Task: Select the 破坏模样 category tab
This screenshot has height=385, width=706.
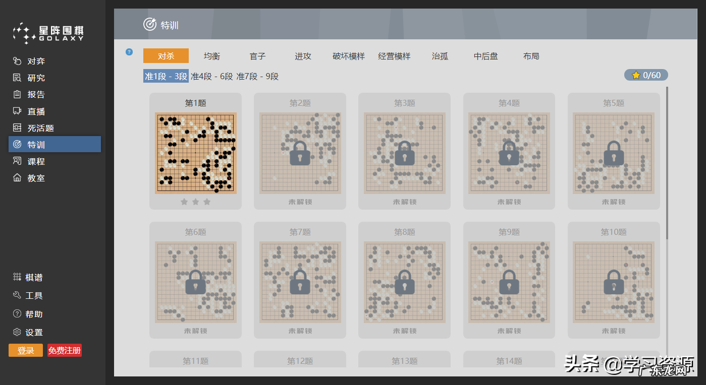Action: (349, 56)
